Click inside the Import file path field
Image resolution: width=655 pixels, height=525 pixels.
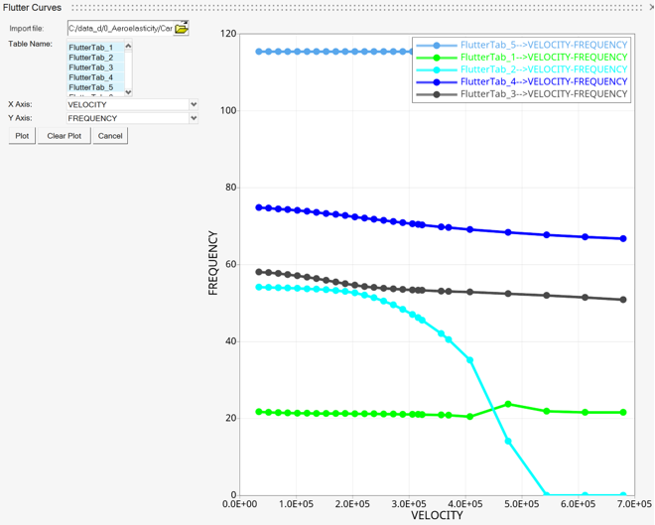point(119,29)
